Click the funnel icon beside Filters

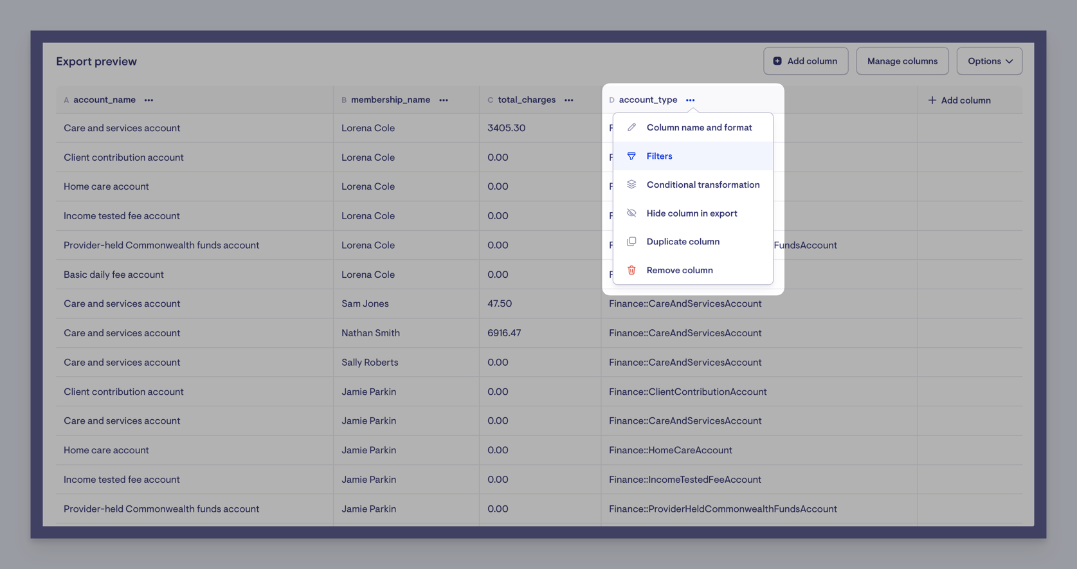coord(631,156)
